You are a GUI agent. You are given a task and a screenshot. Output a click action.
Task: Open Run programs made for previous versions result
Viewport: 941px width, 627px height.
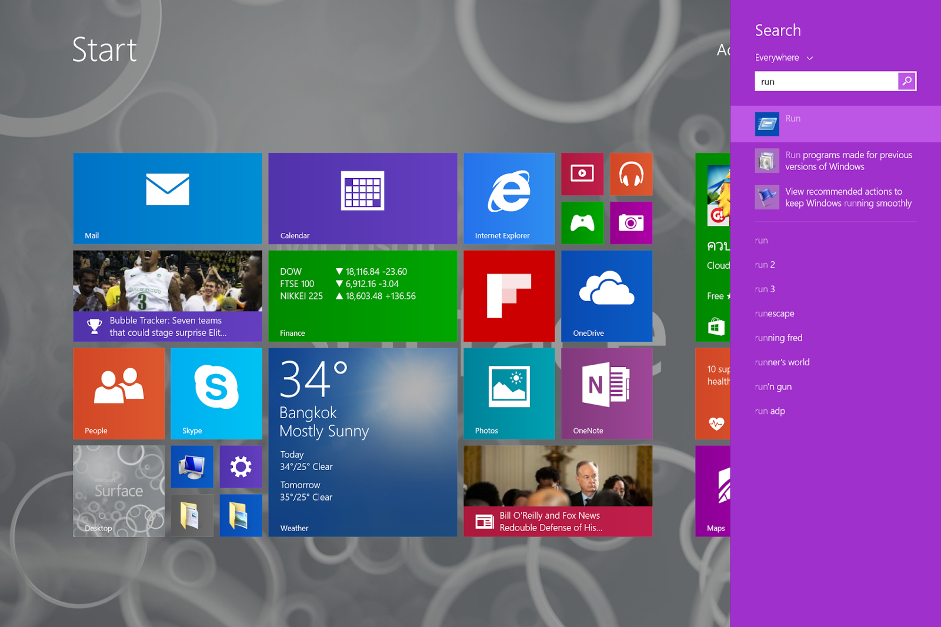836,161
